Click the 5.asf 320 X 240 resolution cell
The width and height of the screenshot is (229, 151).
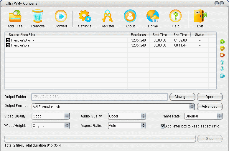[x=139, y=45]
